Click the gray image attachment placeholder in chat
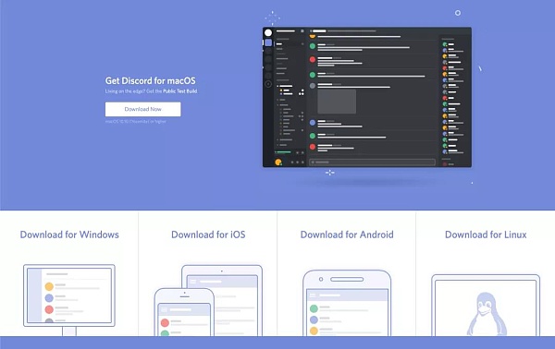 point(337,102)
